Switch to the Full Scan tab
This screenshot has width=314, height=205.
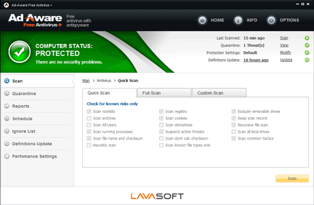tap(164, 93)
